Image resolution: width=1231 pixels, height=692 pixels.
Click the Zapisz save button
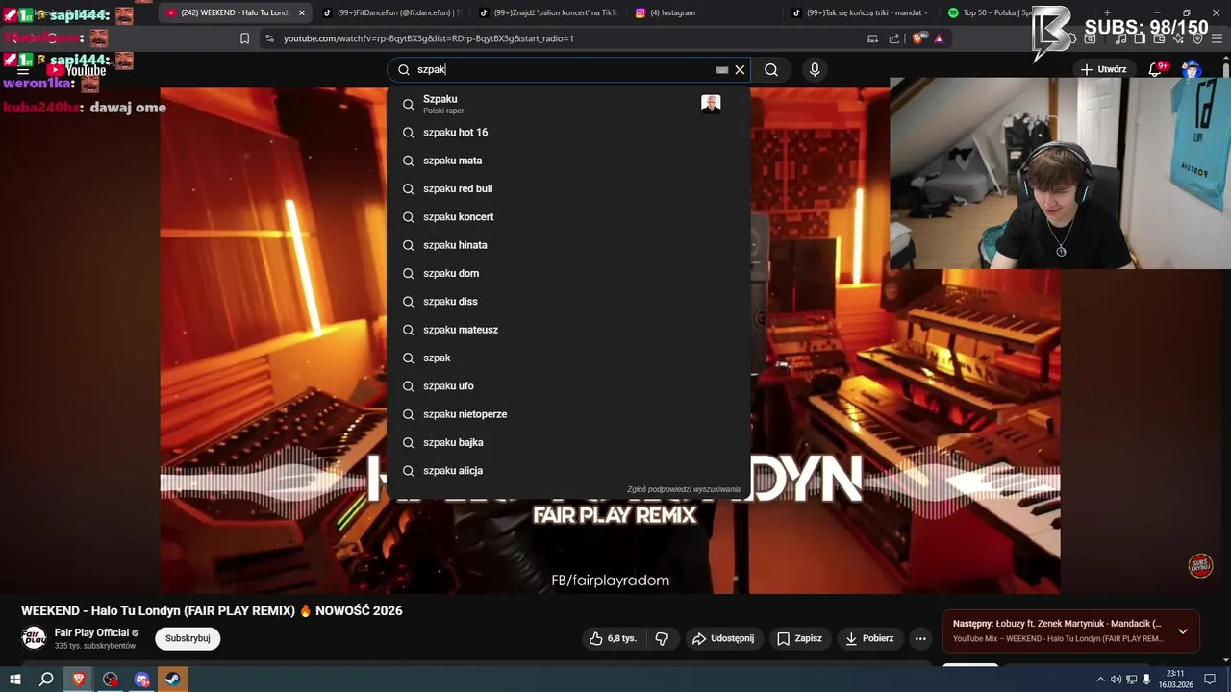pos(799,638)
